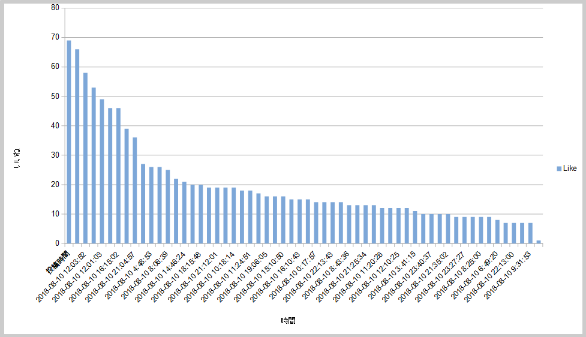Select the 2018-08-10 4:48:53 axis label

(x=128, y=275)
